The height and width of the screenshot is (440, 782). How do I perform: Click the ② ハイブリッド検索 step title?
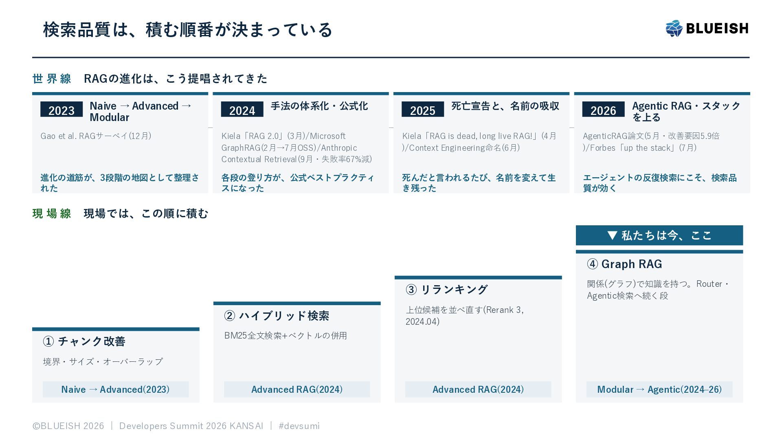click(277, 316)
